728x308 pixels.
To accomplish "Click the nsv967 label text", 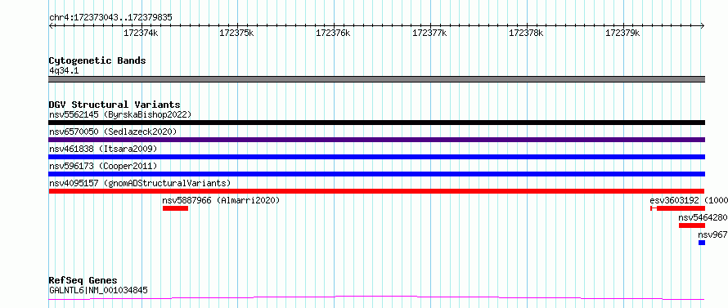I will (712, 234).
